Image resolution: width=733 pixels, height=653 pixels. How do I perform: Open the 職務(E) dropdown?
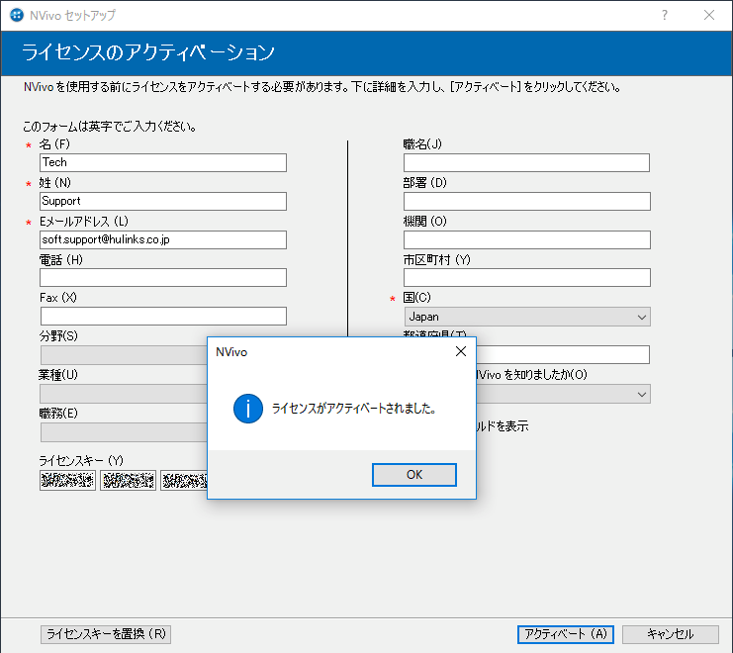pos(124,432)
